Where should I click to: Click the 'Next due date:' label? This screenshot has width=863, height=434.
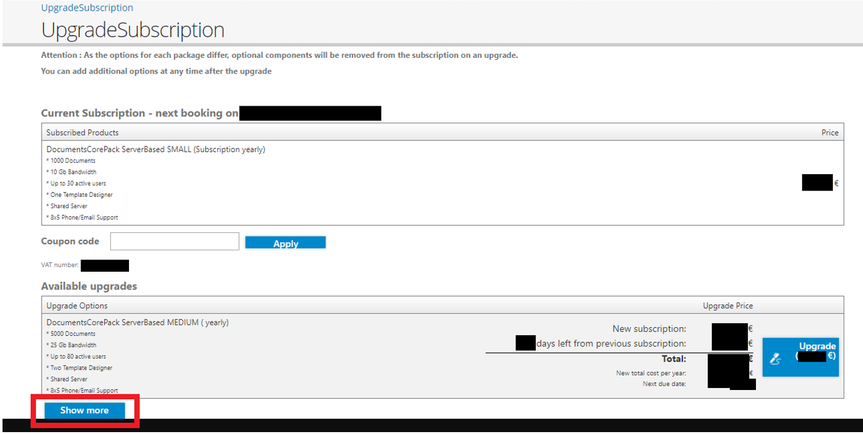coord(664,384)
